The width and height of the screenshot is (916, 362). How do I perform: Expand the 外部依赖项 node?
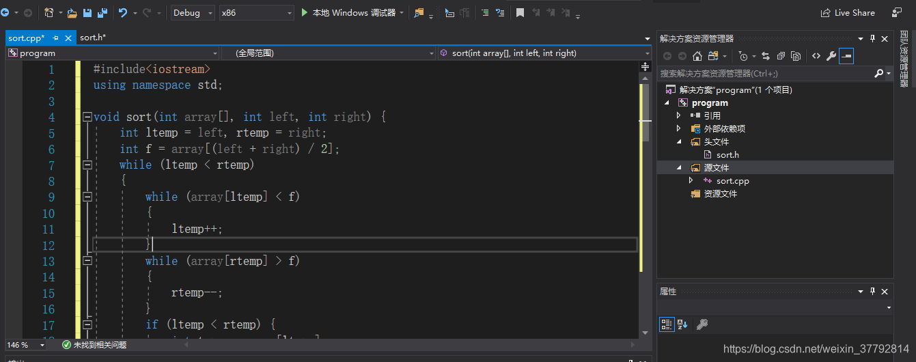click(678, 128)
